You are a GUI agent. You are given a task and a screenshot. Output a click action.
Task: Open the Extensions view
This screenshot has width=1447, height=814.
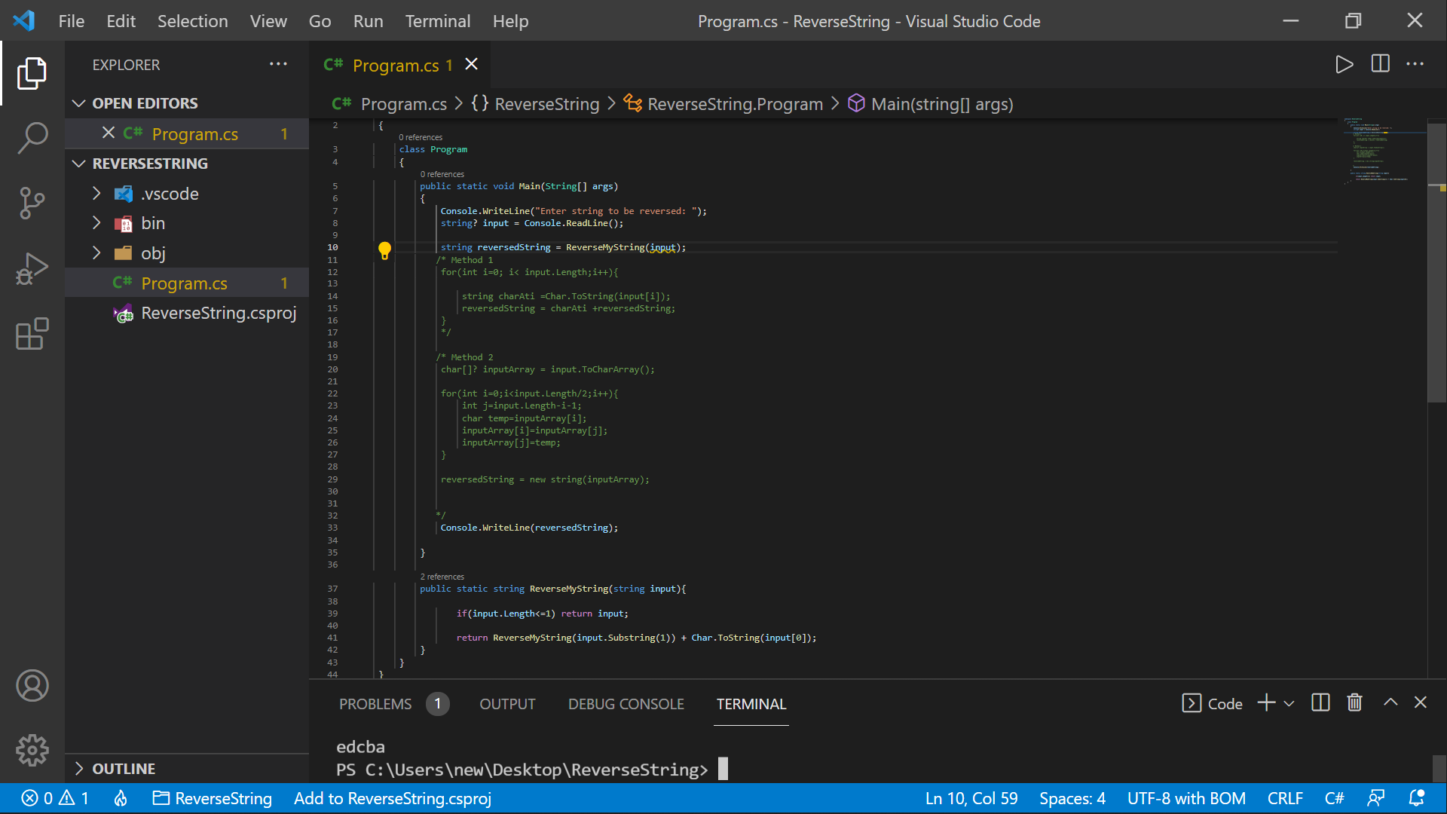point(32,334)
